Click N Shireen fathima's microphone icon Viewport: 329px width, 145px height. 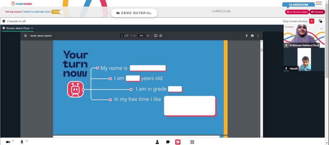pos(286,45)
